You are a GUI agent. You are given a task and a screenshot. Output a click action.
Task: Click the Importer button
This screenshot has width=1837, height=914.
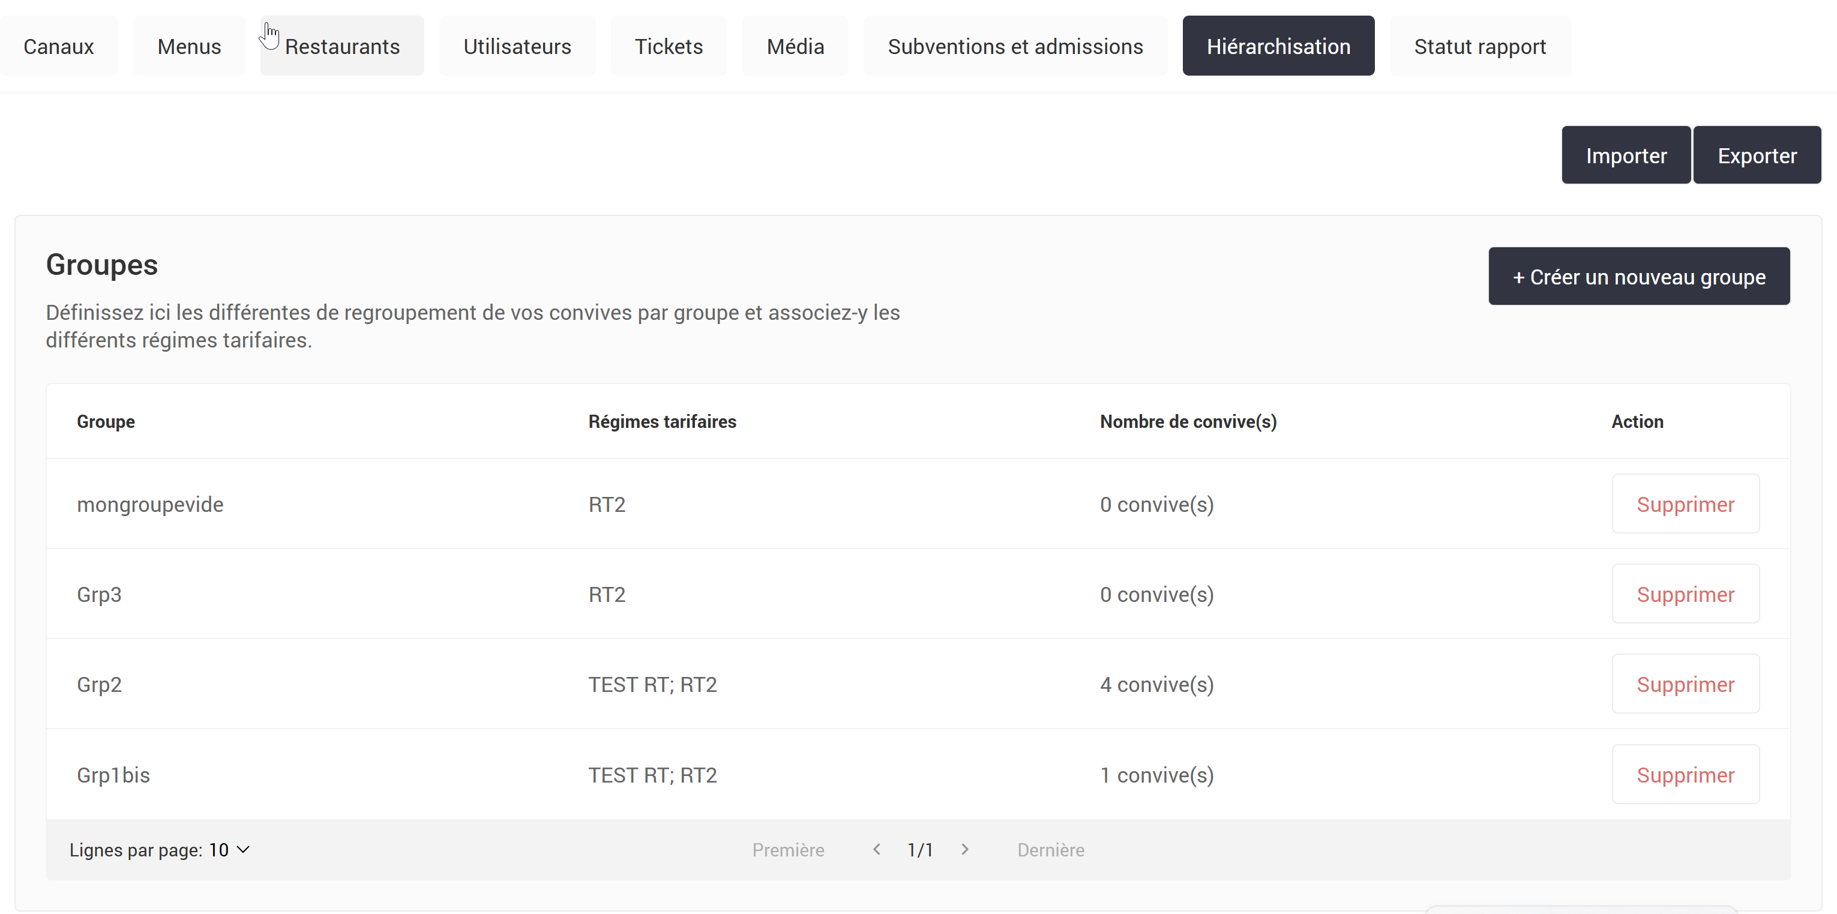1626,155
